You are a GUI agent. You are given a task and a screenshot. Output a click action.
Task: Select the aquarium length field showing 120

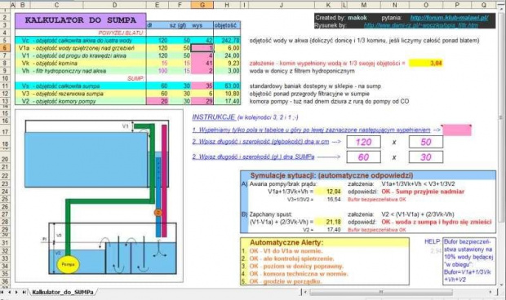363,142
